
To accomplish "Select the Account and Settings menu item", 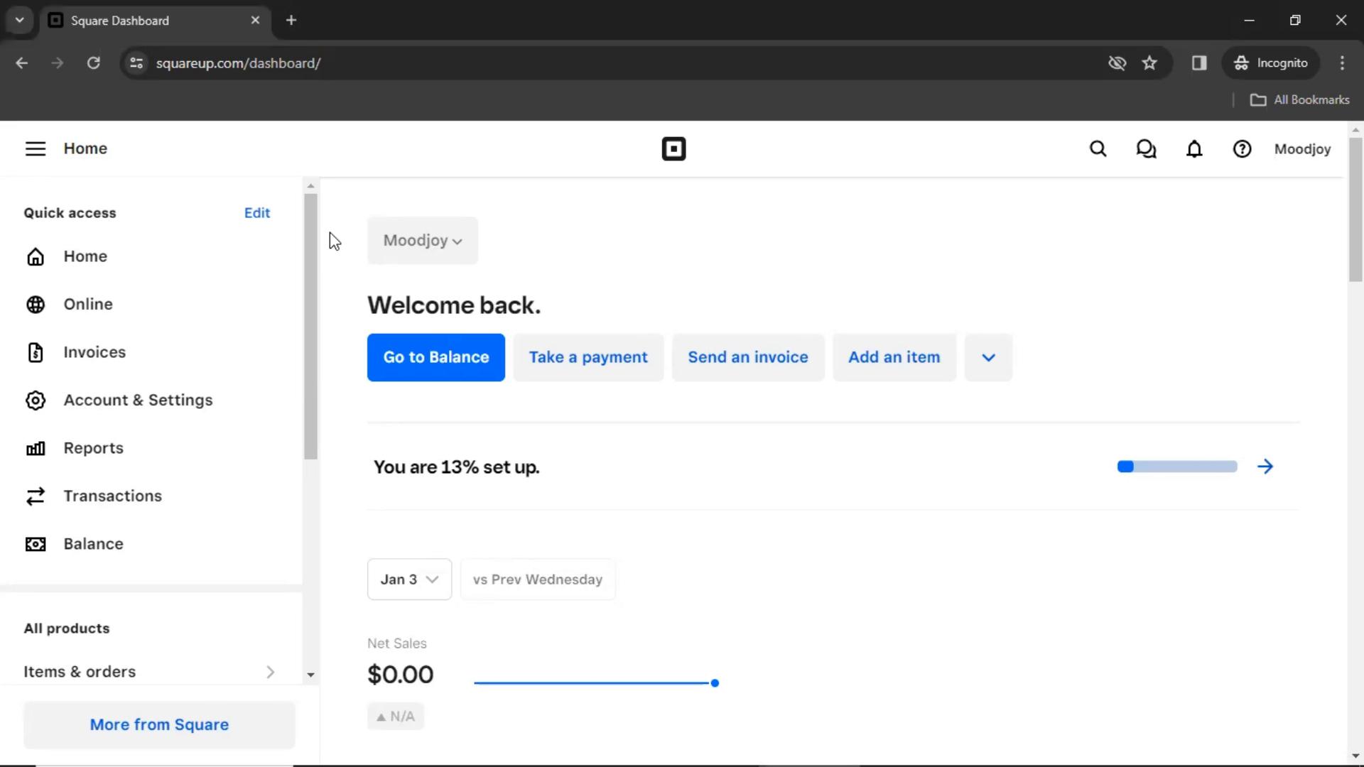I will click(138, 399).
